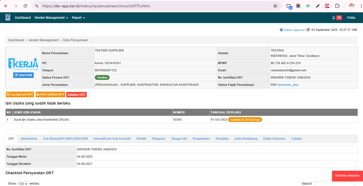The width and height of the screenshot is (363, 186).
Task: View site information icon in address bar
Action: 37,6
